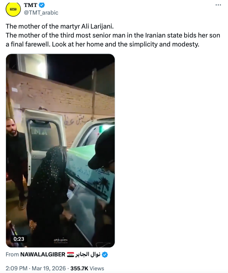This screenshot has height=273, width=228.
Task: Click the Mar 19, 2026 date
Action: 49,268
